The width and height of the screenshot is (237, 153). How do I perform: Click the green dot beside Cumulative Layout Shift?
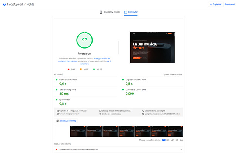[x=123, y=90]
